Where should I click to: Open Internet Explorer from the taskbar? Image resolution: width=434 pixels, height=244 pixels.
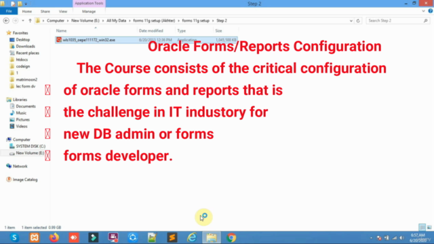pyautogui.click(x=191, y=237)
